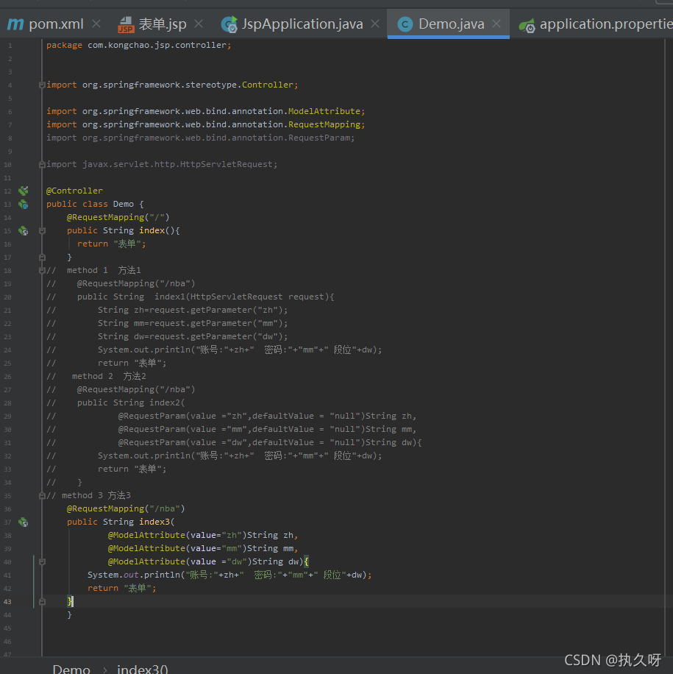Fold the commented method 1 block

[42, 270]
